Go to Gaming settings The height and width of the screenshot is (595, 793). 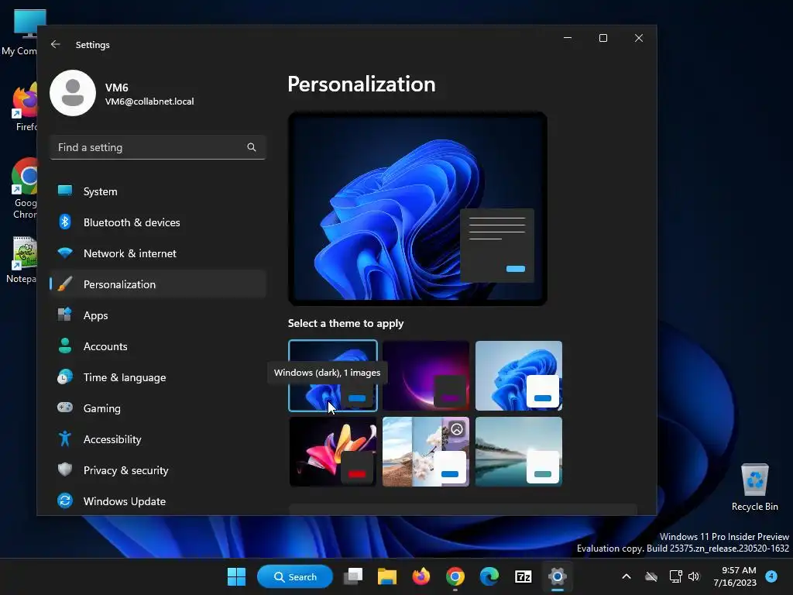pyautogui.click(x=158, y=408)
